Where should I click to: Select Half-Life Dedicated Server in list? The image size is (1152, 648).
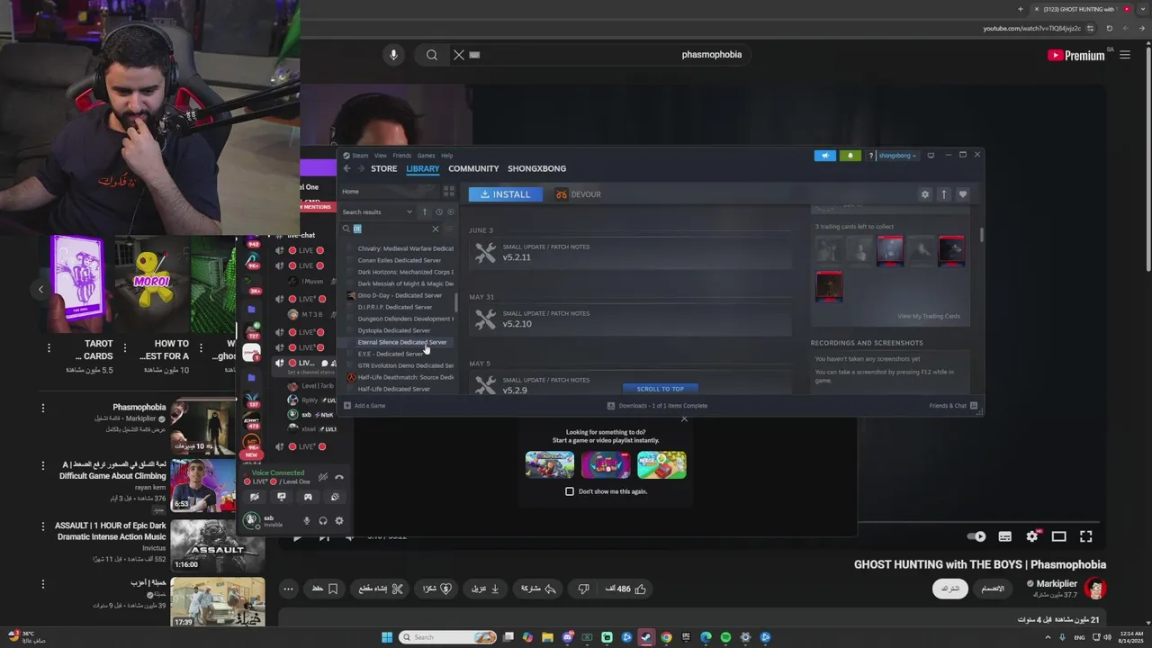tap(394, 389)
